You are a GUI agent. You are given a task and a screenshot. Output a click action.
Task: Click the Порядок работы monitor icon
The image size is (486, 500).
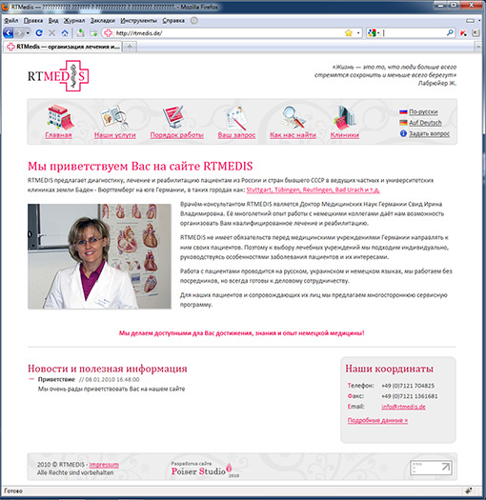pyautogui.click(x=174, y=117)
